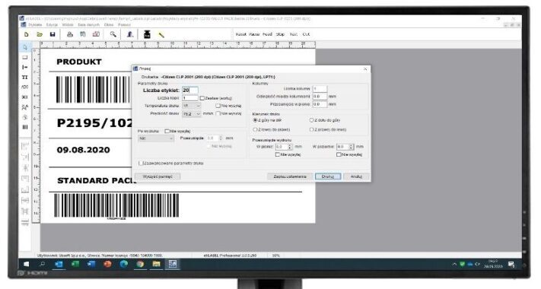Open the Prędkość druku dropdown
Image resolution: width=541 pixels, height=289 pixels.
pos(191,113)
